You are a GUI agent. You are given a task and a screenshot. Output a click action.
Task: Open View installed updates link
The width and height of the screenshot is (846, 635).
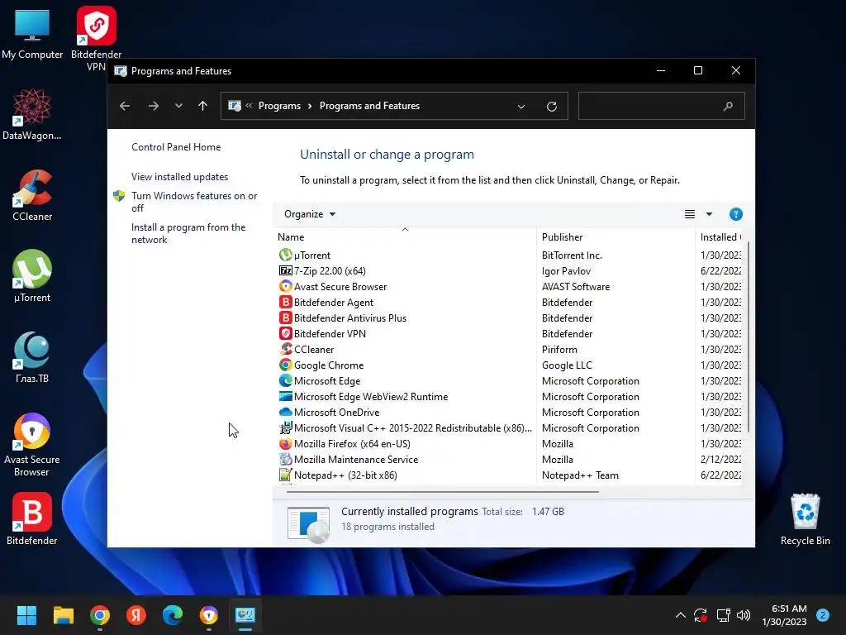(x=179, y=177)
